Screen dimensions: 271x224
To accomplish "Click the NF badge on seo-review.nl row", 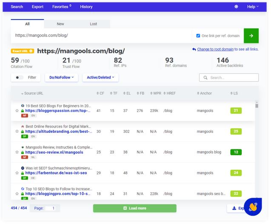I will pos(25,157).
